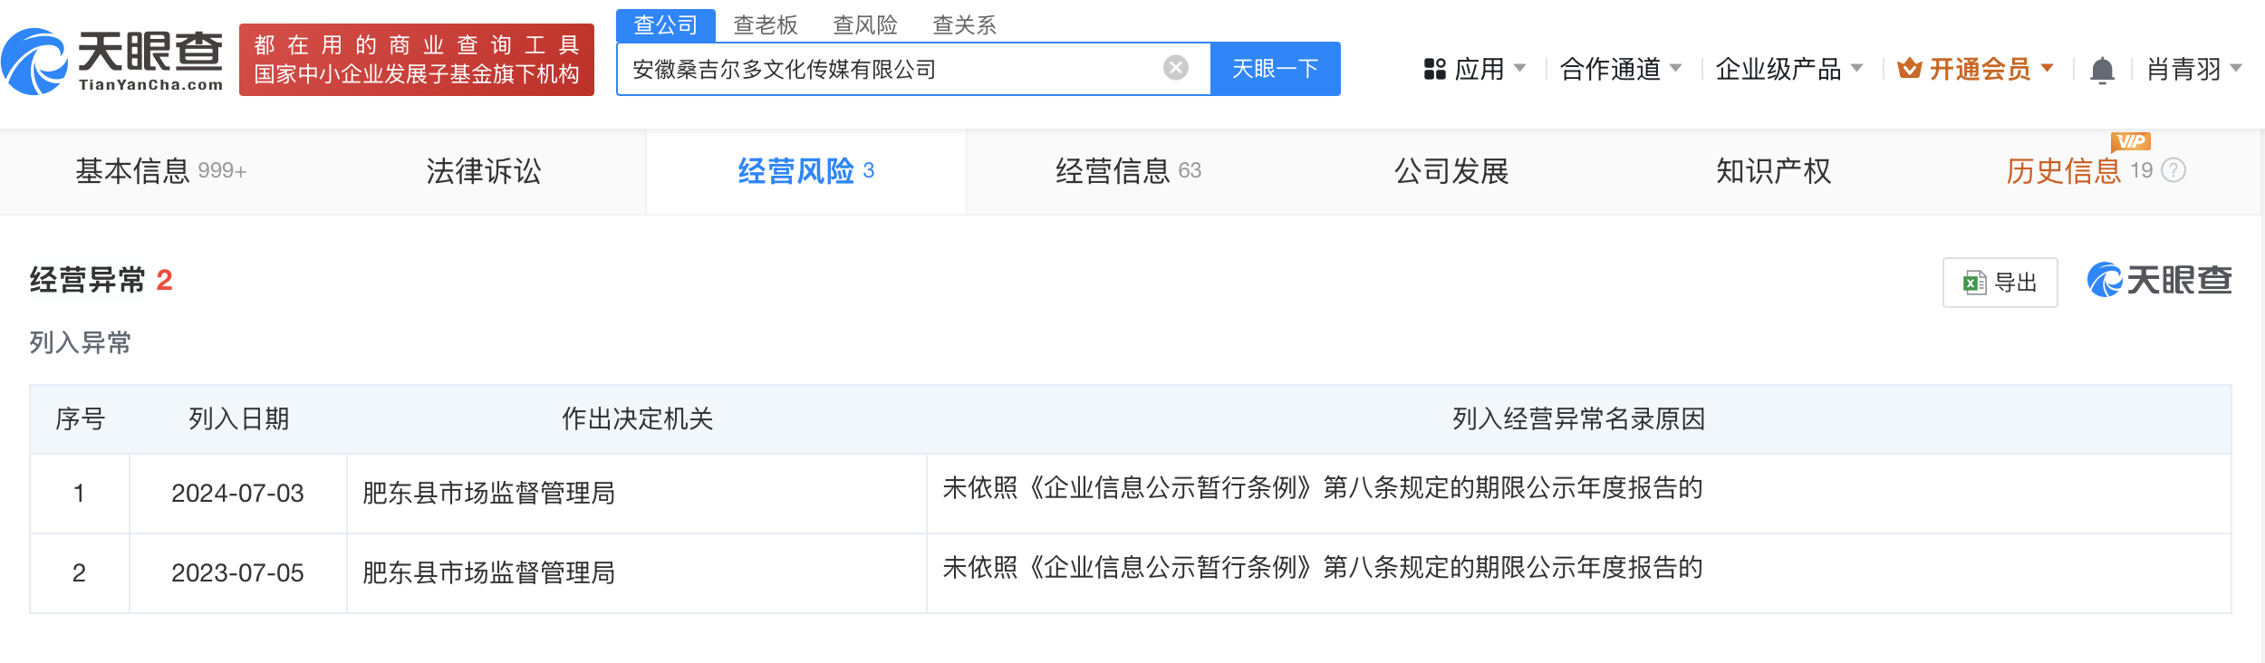Open the 知识产权 tab
2265x663 pixels.
(1774, 171)
